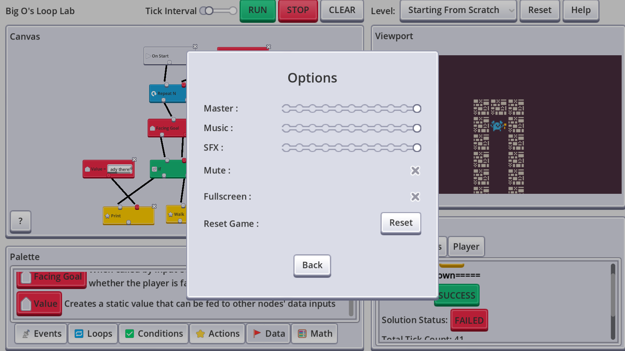625x351 pixels.
Task: Close Options with the Back button
Action: click(312, 265)
